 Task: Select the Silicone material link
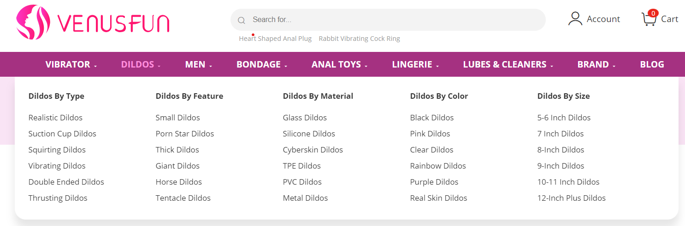(x=309, y=134)
